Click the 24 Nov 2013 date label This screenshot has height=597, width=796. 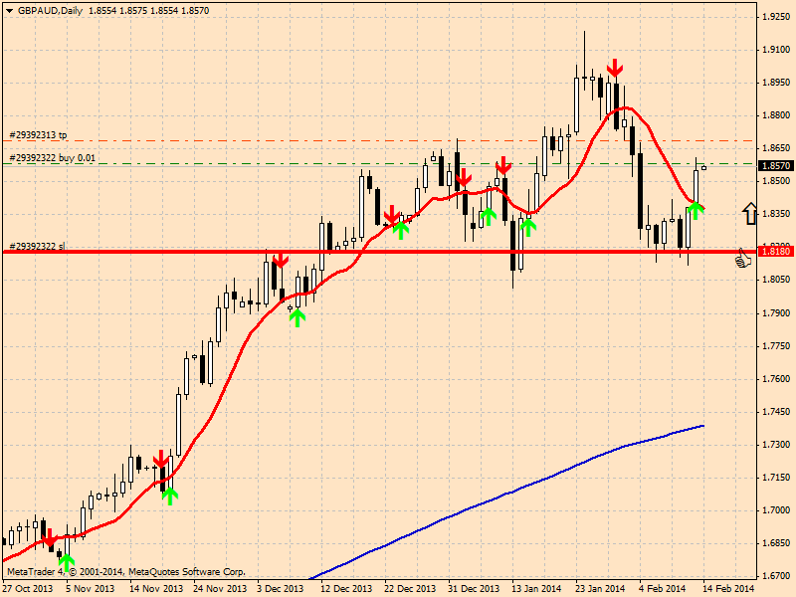[x=220, y=589]
